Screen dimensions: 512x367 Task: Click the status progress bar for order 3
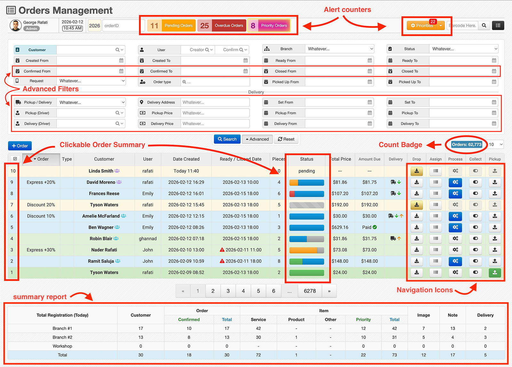coord(307,250)
